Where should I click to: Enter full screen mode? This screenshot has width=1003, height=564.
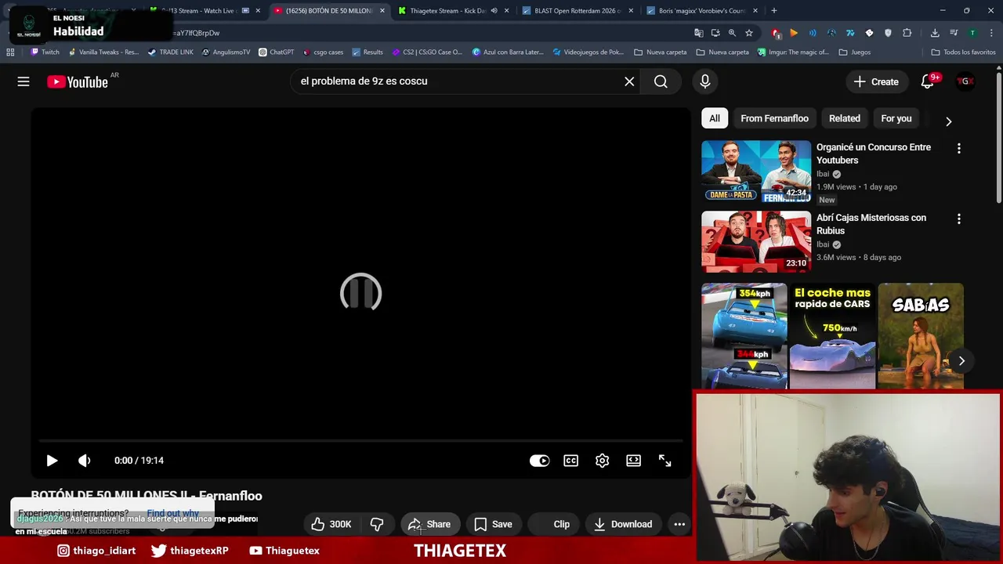[664, 461]
